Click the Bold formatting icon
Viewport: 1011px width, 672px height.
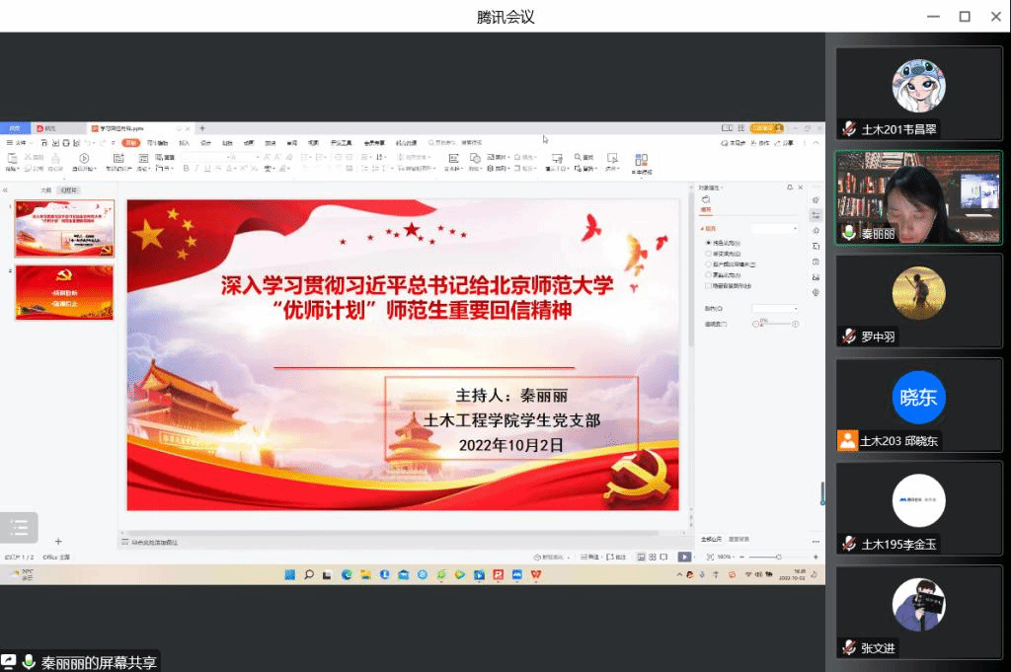pyautogui.click(x=186, y=169)
